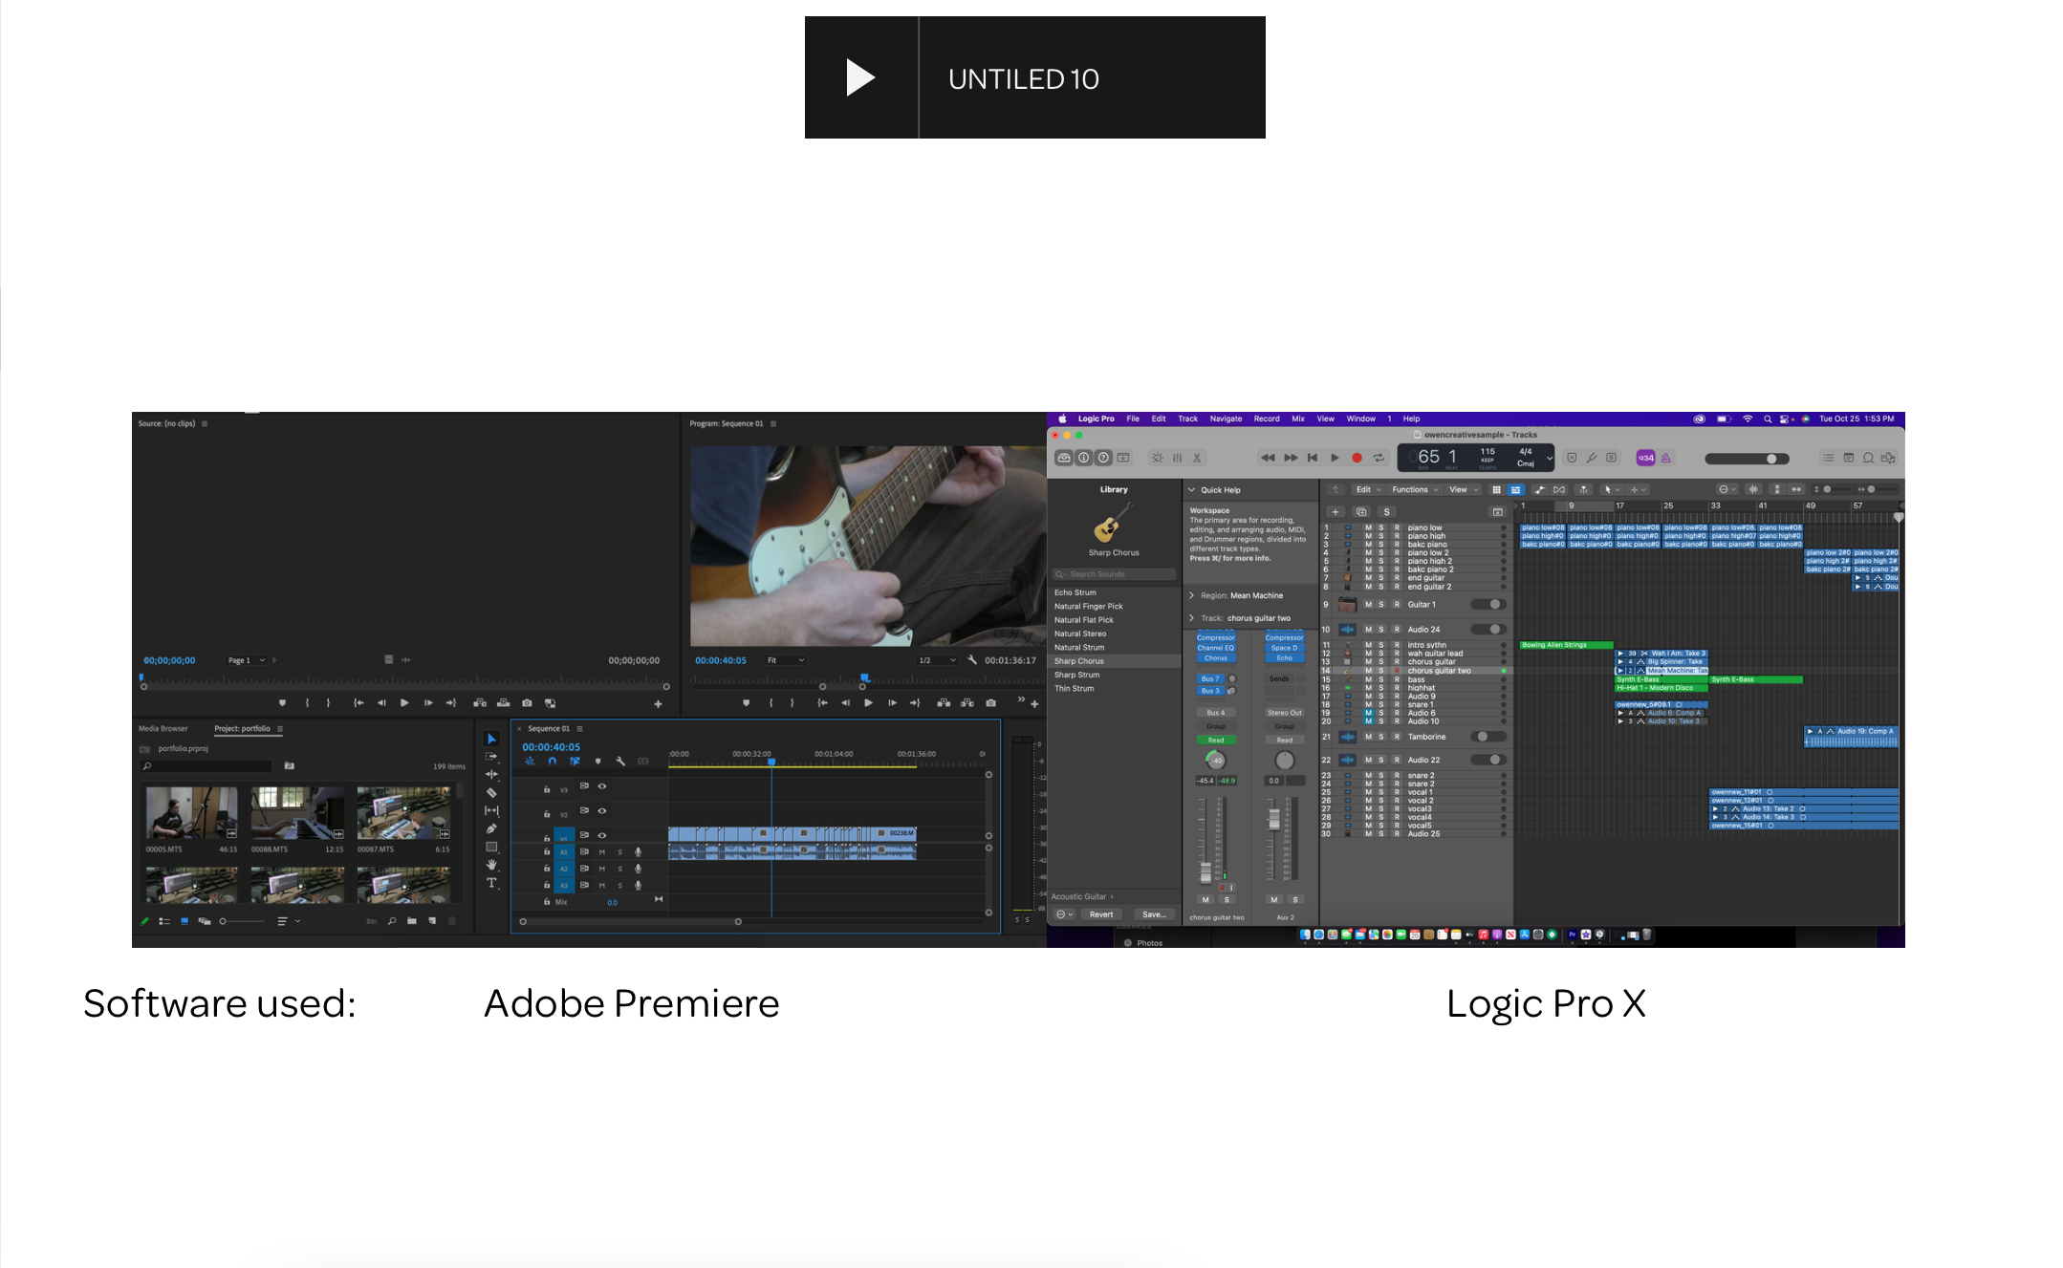Open the Fit zoom dropdown in Program monitor
The width and height of the screenshot is (2063, 1268).
tap(786, 660)
